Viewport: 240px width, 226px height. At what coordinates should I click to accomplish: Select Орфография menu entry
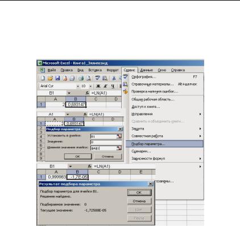tap(164, 77)
